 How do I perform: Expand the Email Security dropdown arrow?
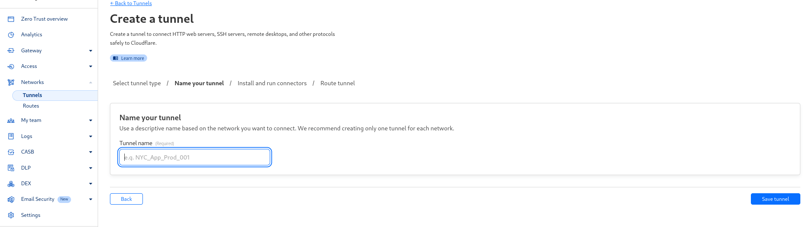click(x=90, y=199)
